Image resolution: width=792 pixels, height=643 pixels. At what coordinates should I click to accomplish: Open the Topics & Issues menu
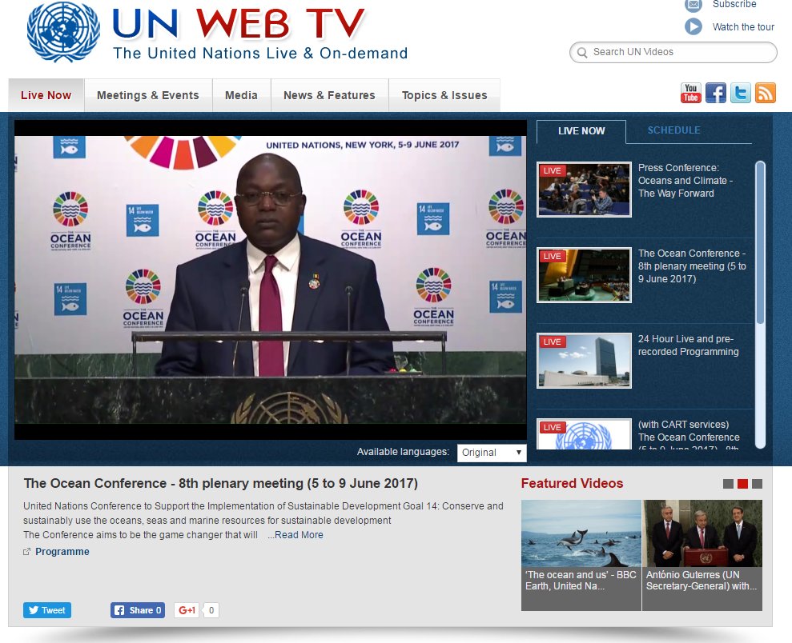[x=444, y=95]
